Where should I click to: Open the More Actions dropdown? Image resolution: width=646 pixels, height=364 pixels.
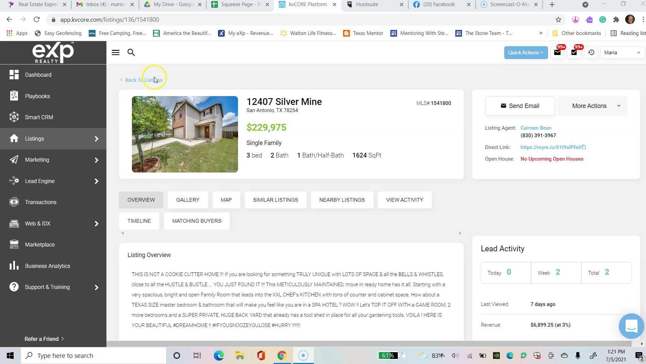(x=592, y=106)
